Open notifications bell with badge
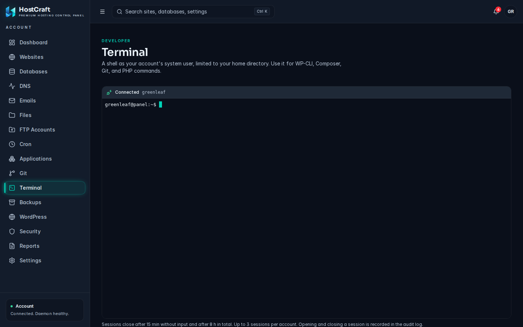Image resolution: width=523 pixels, height=327 pixels. click(x=496, y=11)
